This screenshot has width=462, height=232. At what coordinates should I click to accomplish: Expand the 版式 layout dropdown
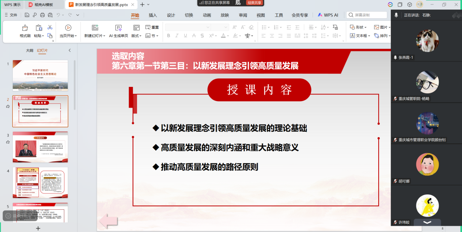click(141, 36)
